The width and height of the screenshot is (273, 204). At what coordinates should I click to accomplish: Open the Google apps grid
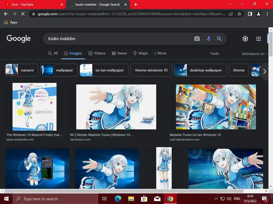[259, 39]
